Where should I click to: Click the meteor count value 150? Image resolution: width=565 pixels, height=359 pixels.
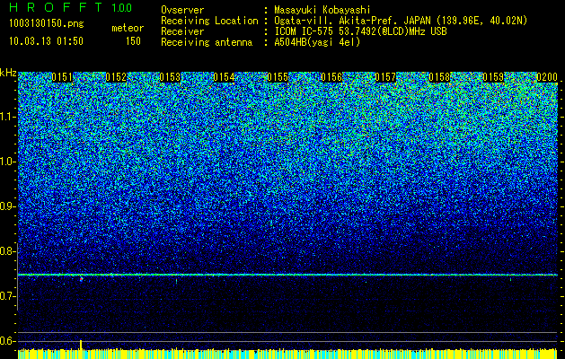pyautogui.click(x=133, y=41)
